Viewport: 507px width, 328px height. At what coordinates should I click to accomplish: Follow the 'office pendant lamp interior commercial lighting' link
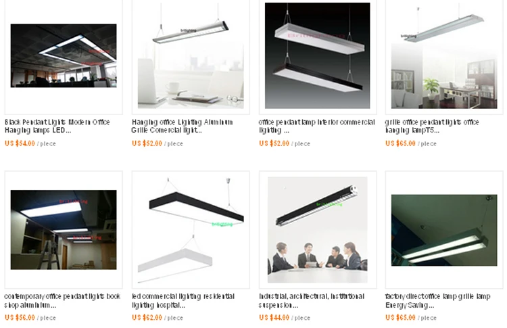pos(317,126)
